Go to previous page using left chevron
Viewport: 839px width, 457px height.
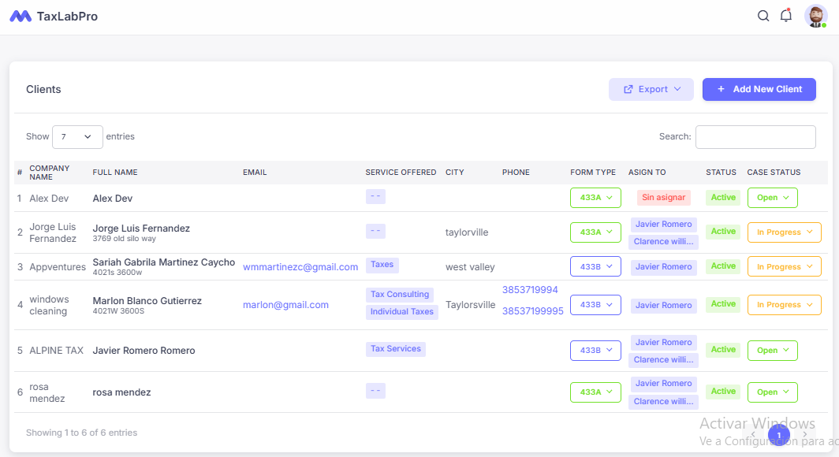(753, 434)
